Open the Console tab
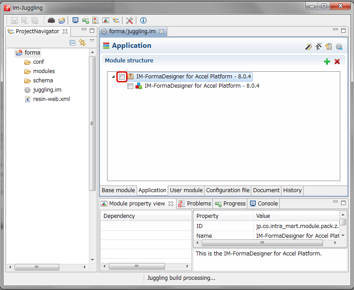Image resolution: width=354 pixels, height=290 pixels. point(264,204)
